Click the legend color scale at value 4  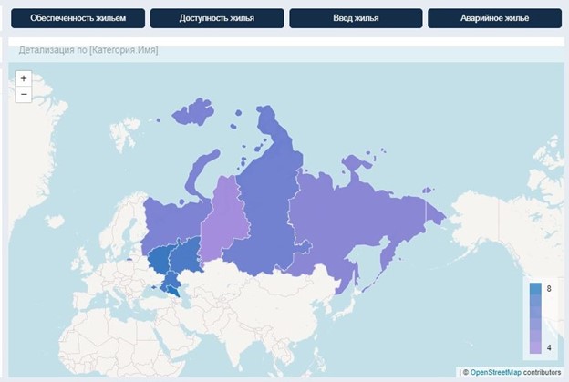click(x=535, y=347)
